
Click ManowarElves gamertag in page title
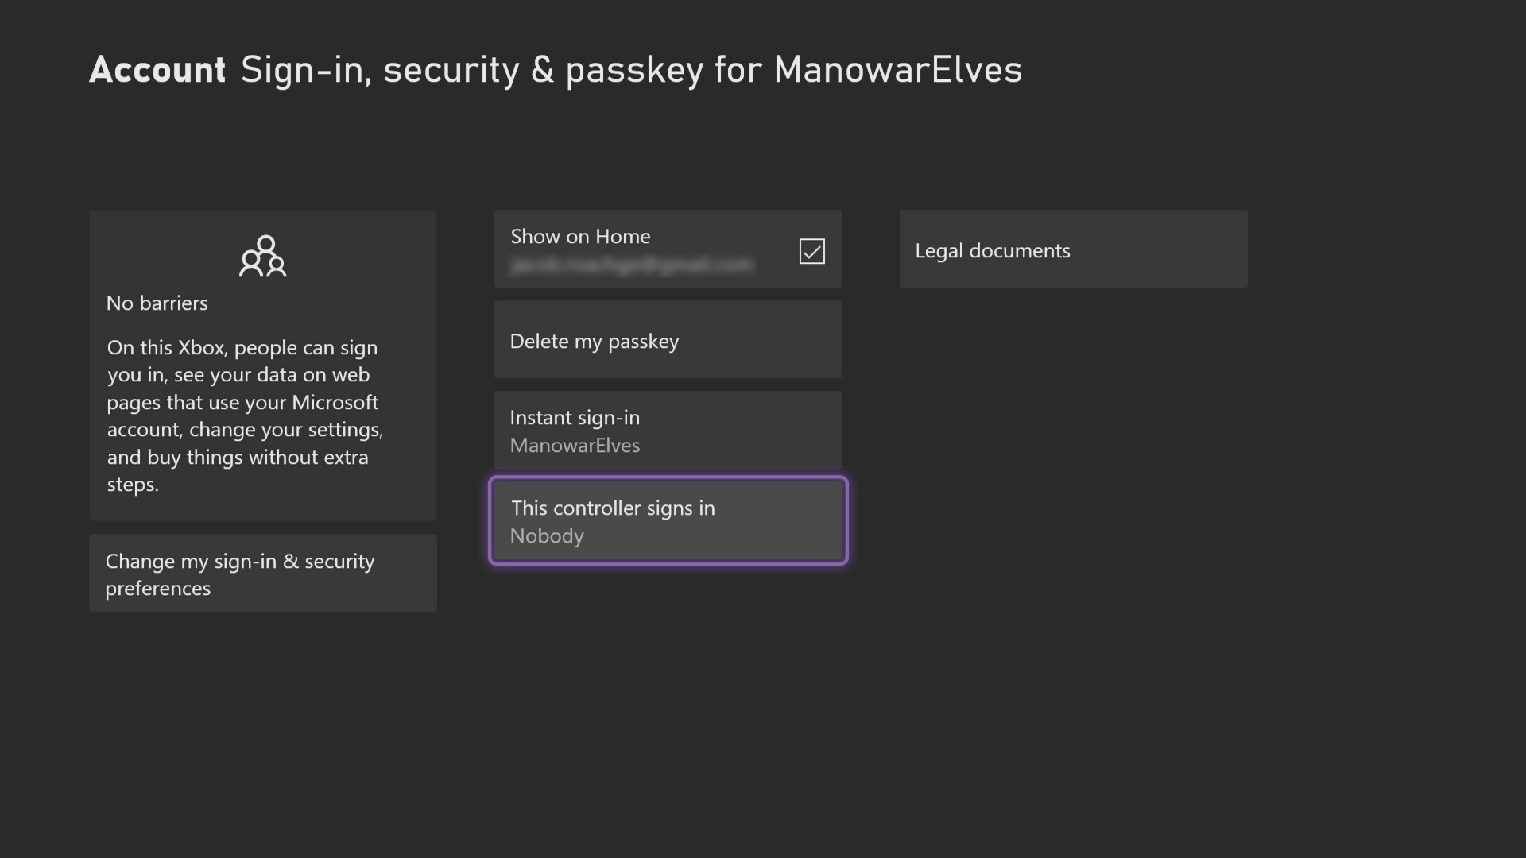coord(897,70)
